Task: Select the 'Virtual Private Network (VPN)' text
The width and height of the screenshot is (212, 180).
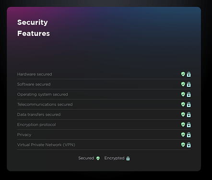Action: click(x=46, y=145)
